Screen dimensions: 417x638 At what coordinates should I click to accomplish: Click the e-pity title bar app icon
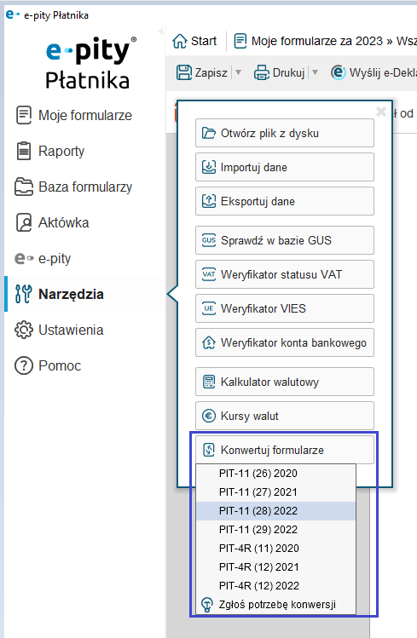click(x=13, y=14)
